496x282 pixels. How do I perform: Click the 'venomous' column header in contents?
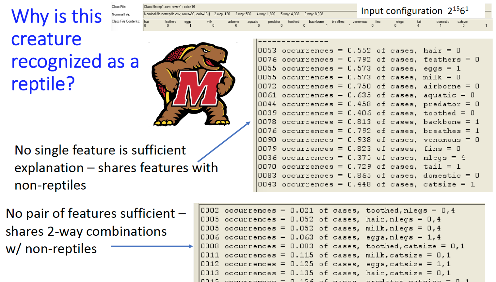(360, 22)
